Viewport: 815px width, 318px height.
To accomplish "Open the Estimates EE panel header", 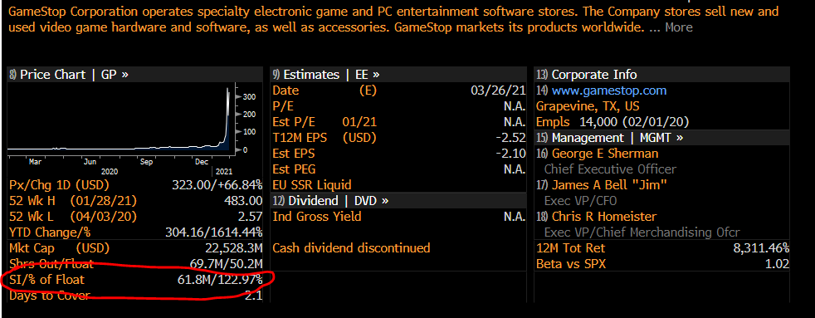I will [398, 74].
